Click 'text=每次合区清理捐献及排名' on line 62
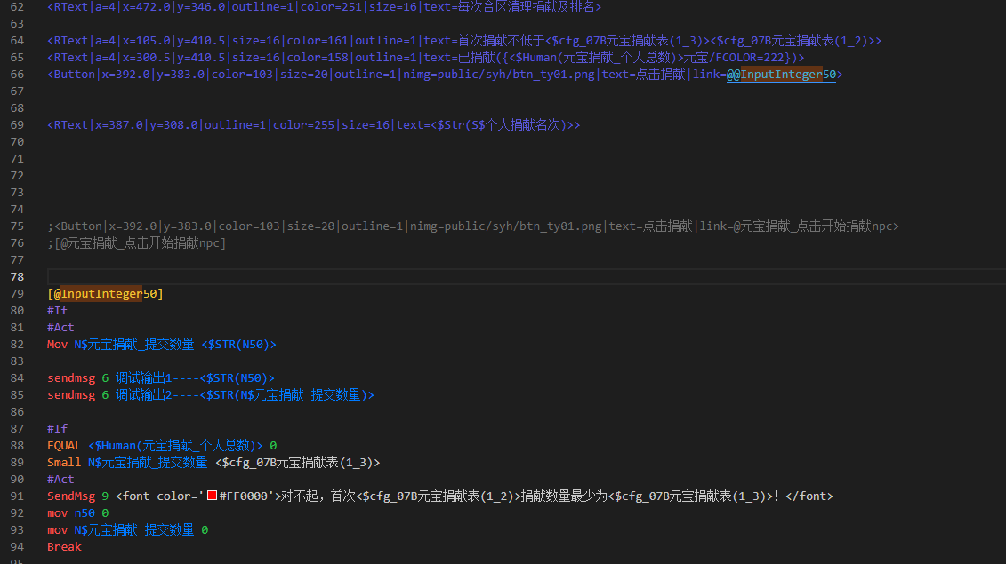Viewport: 1006px width, 564px height. [x=510, y=7]
